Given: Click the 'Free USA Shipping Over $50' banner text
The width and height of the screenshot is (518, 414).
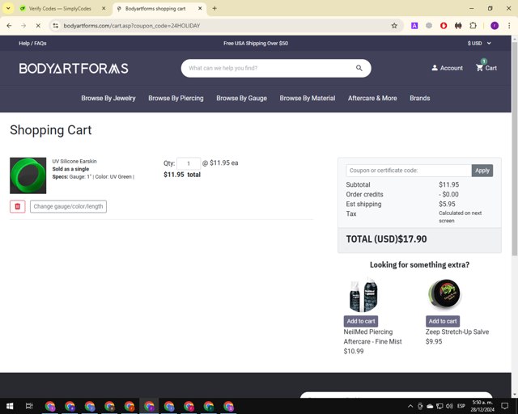Looking at the screenshot, I should [x=256, y=43].
